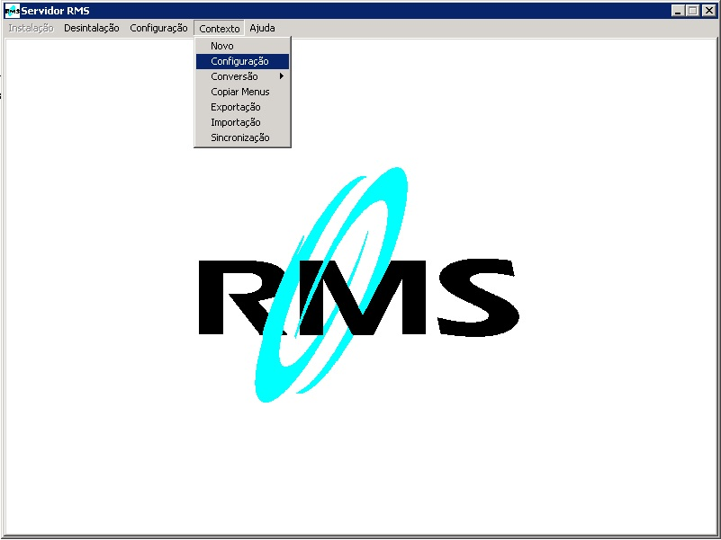
Task: Select Importação from the menu
Action: pos(242,122)
